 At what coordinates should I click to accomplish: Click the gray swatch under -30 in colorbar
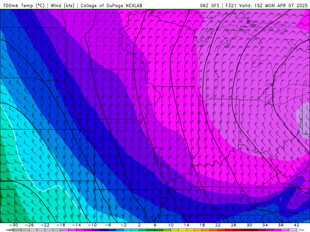click(17, 230)
